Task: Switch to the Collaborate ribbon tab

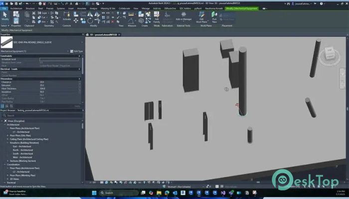Action: [x=124, y=8]
